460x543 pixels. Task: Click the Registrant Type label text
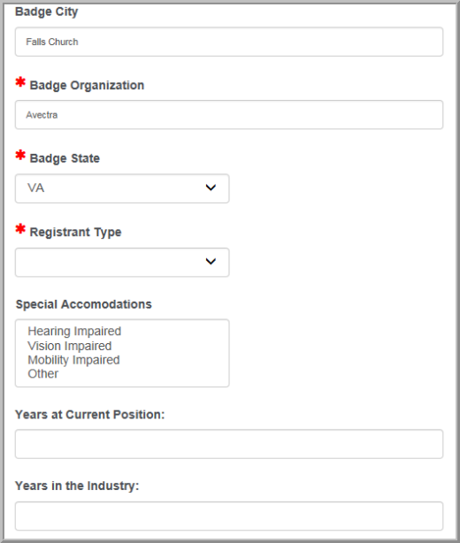click(x=75, y=233)
